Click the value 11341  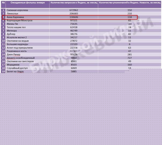(74, 51)
